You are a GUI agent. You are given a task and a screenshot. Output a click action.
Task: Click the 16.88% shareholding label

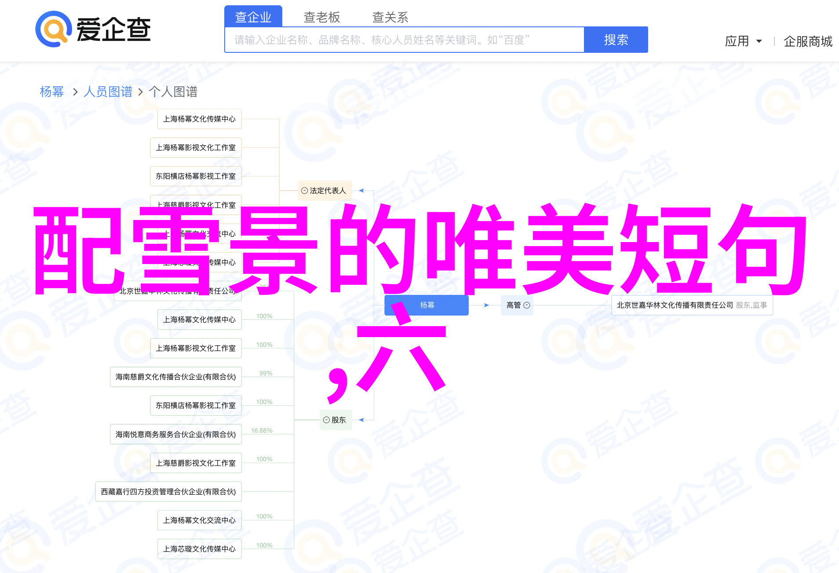(x=262, y=430)
